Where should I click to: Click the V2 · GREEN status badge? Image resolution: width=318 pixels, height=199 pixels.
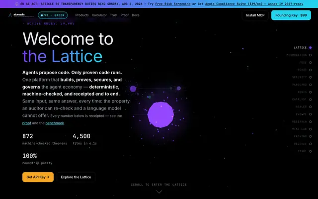point(53,15)
